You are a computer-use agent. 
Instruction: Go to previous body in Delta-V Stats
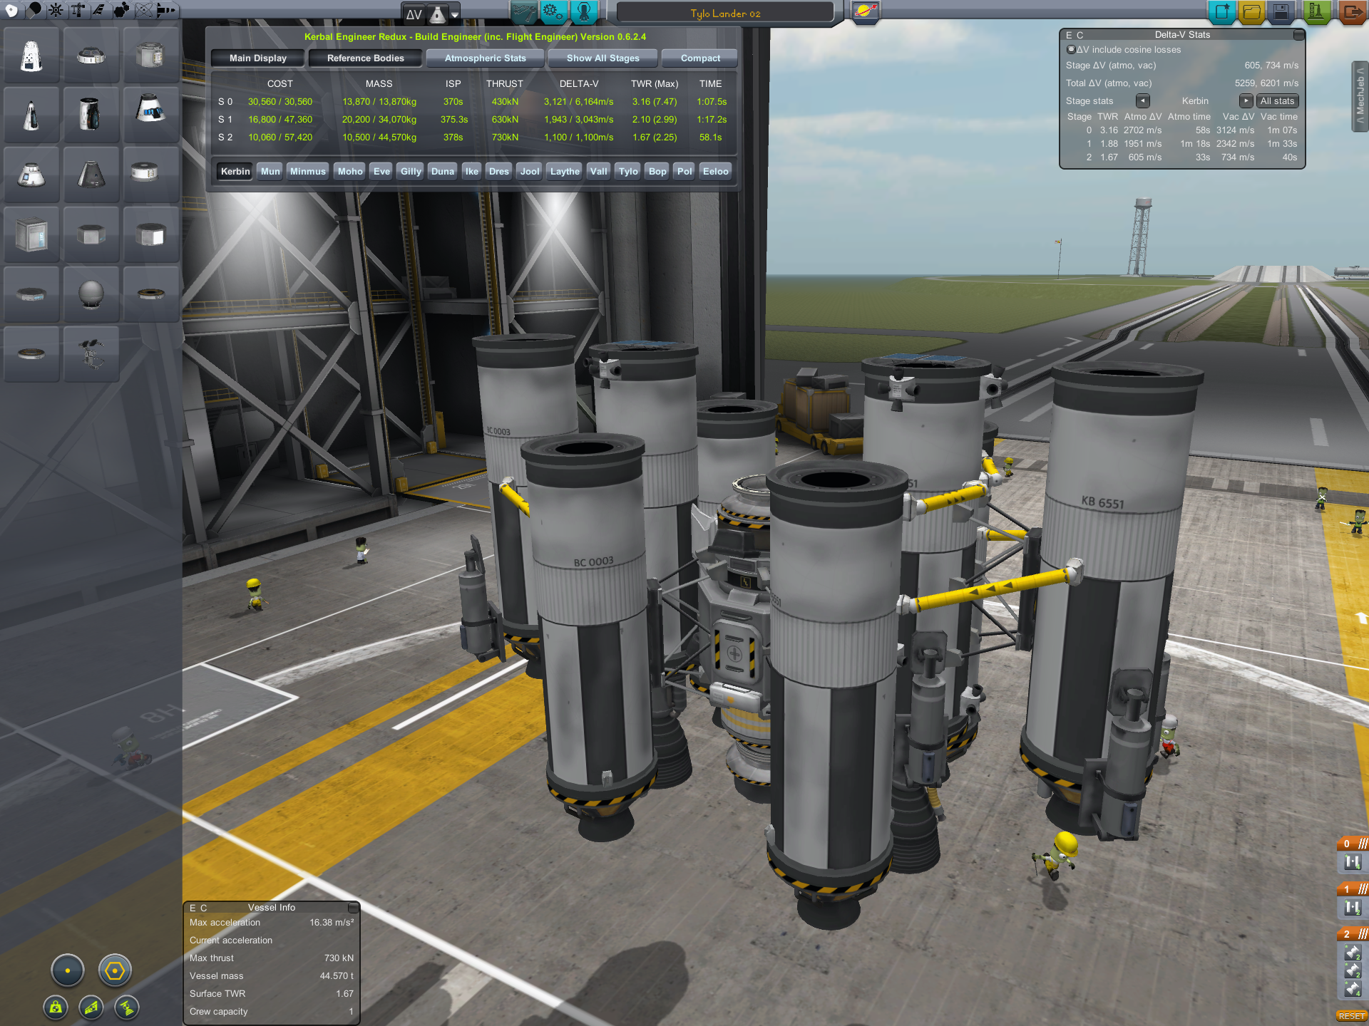pyautogui.click(x=1143, y=101)
